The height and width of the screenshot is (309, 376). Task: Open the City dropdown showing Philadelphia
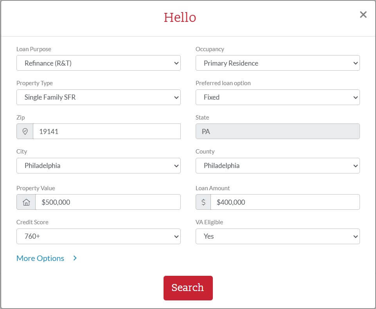(x=98, y=166)
